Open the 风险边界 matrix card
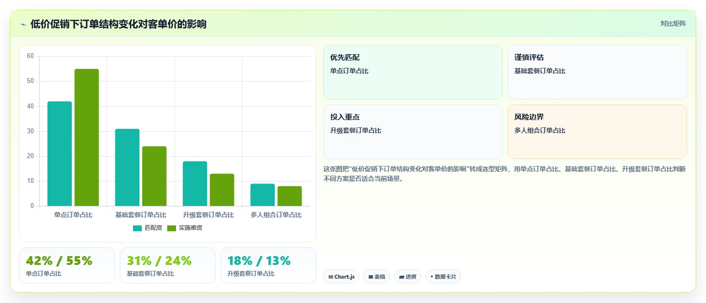Screen dimensions: 706x303 coord(597,132)
